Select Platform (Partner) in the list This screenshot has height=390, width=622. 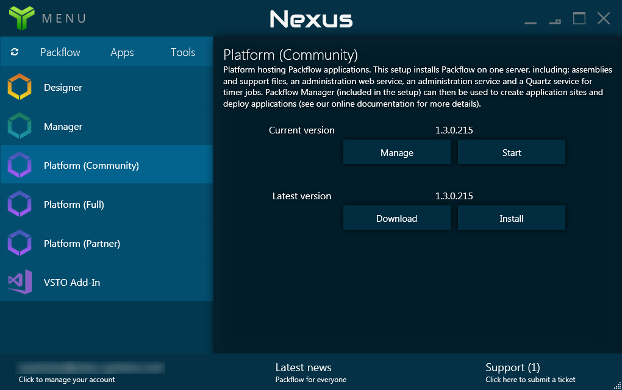(x=107, y=243)
